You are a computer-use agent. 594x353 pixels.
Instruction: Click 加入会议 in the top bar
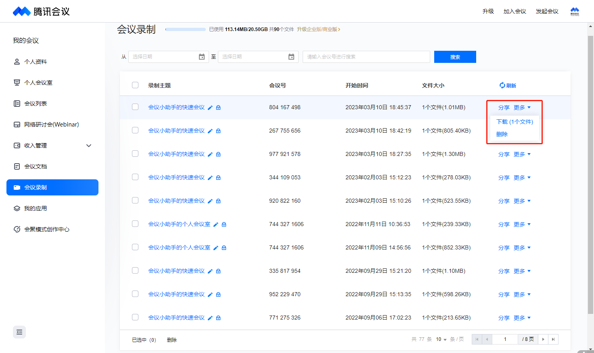tap(515, 11)
